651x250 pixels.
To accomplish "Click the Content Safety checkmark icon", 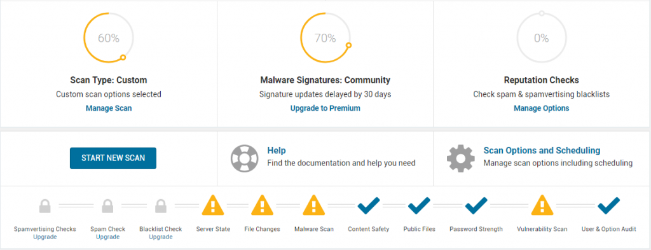I will [x=369, y=205].
